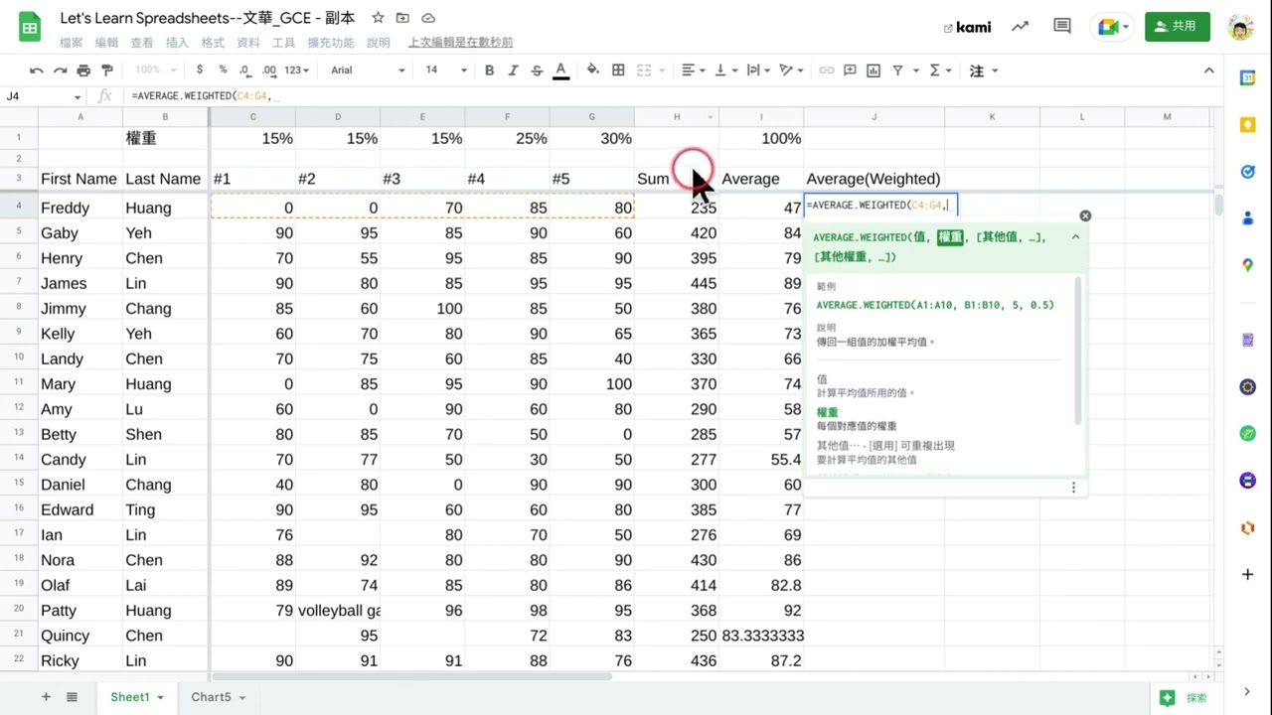1272x715 pixels.
Task: Decrease decimal places button
Action: (x=245, y=71)
